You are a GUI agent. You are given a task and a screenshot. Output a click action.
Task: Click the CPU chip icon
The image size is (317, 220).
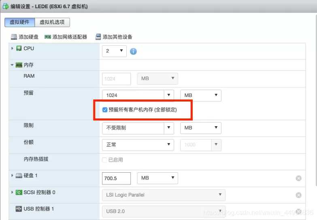pos(19,48)
